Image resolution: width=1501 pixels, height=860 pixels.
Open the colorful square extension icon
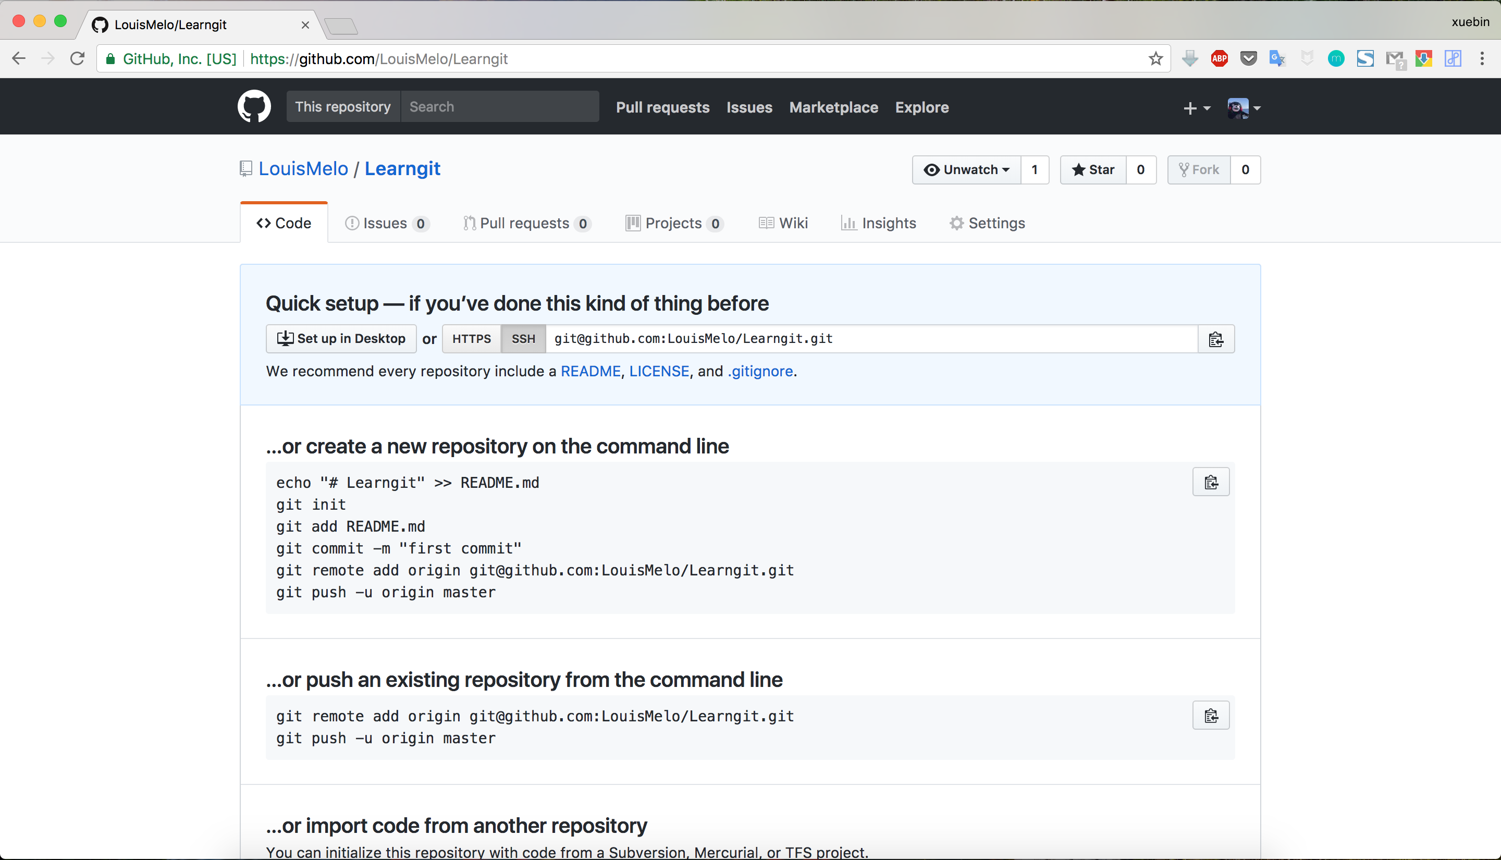coord(1424,58)
